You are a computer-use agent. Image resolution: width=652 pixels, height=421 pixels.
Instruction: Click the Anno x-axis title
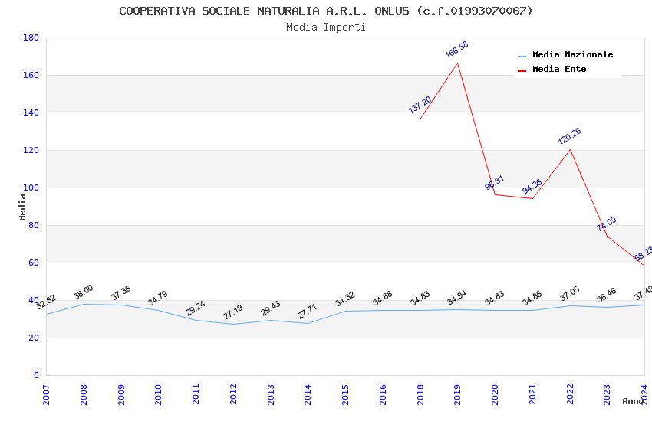pyautogui.click(x=633, y=401)
